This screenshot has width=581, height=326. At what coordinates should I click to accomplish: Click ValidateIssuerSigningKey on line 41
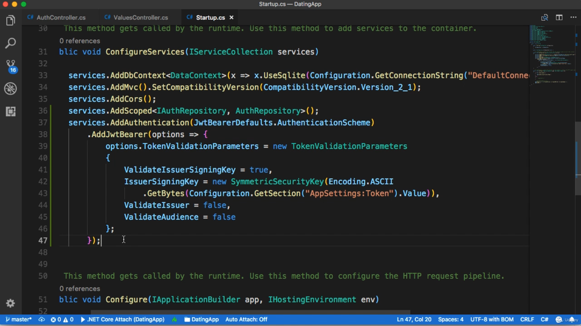coord(180,170)
